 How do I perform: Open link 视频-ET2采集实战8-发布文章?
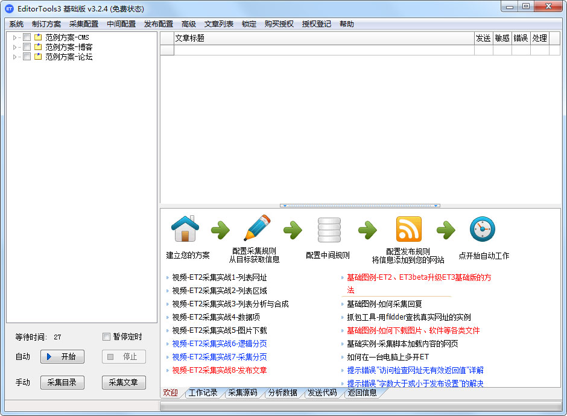220,370
